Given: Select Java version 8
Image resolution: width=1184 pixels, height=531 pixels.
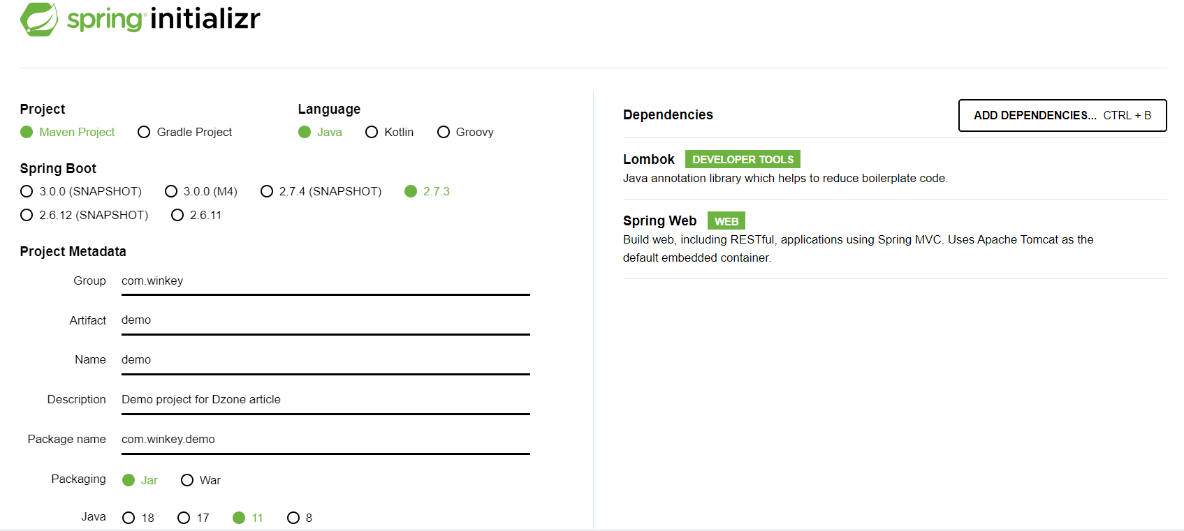Looking at the screenshot, I should [293, 518].
